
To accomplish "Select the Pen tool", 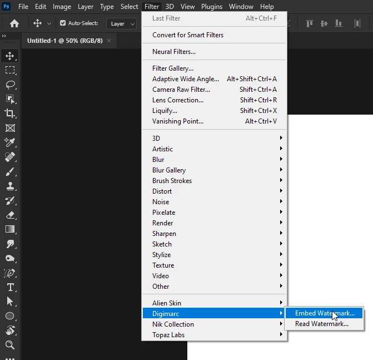I will coord(10,273).
